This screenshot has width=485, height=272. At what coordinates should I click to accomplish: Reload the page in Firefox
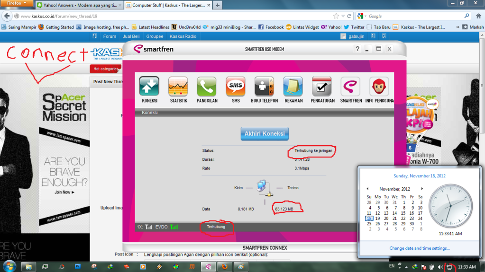(x=349, y=16)
